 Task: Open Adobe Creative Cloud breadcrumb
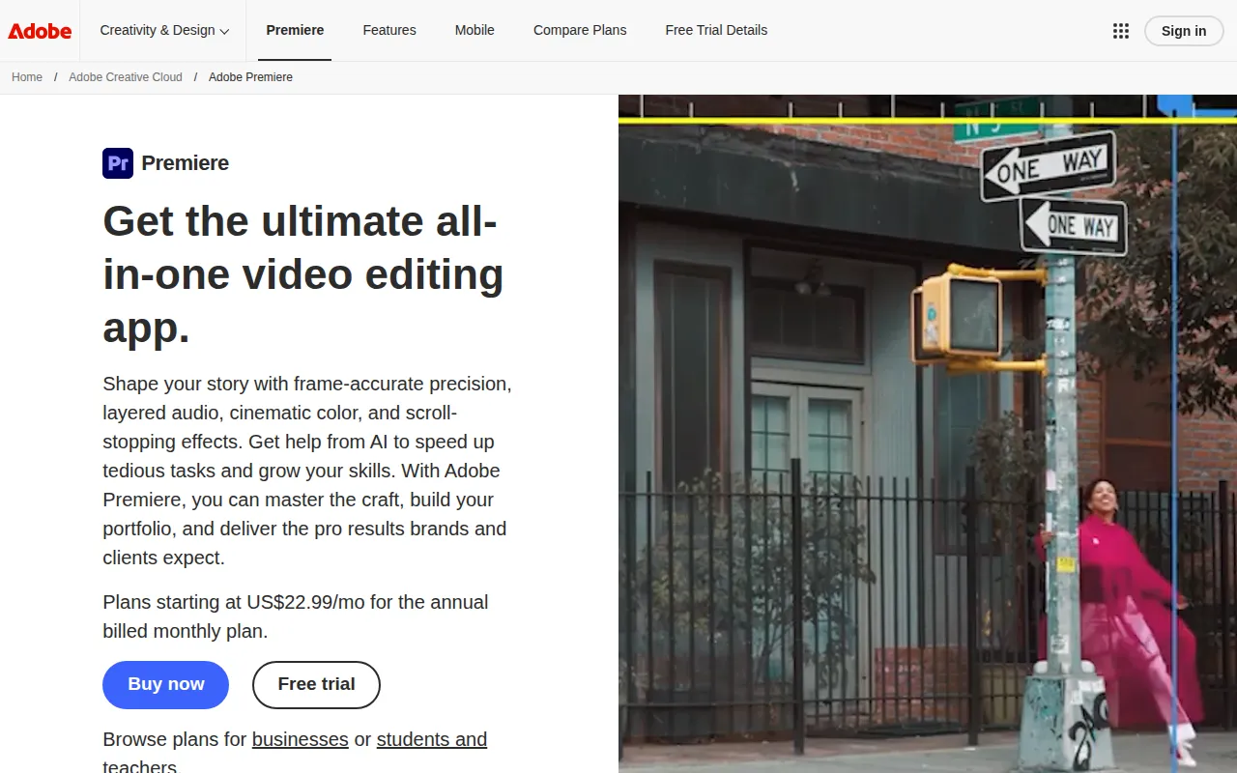[126, 77]
